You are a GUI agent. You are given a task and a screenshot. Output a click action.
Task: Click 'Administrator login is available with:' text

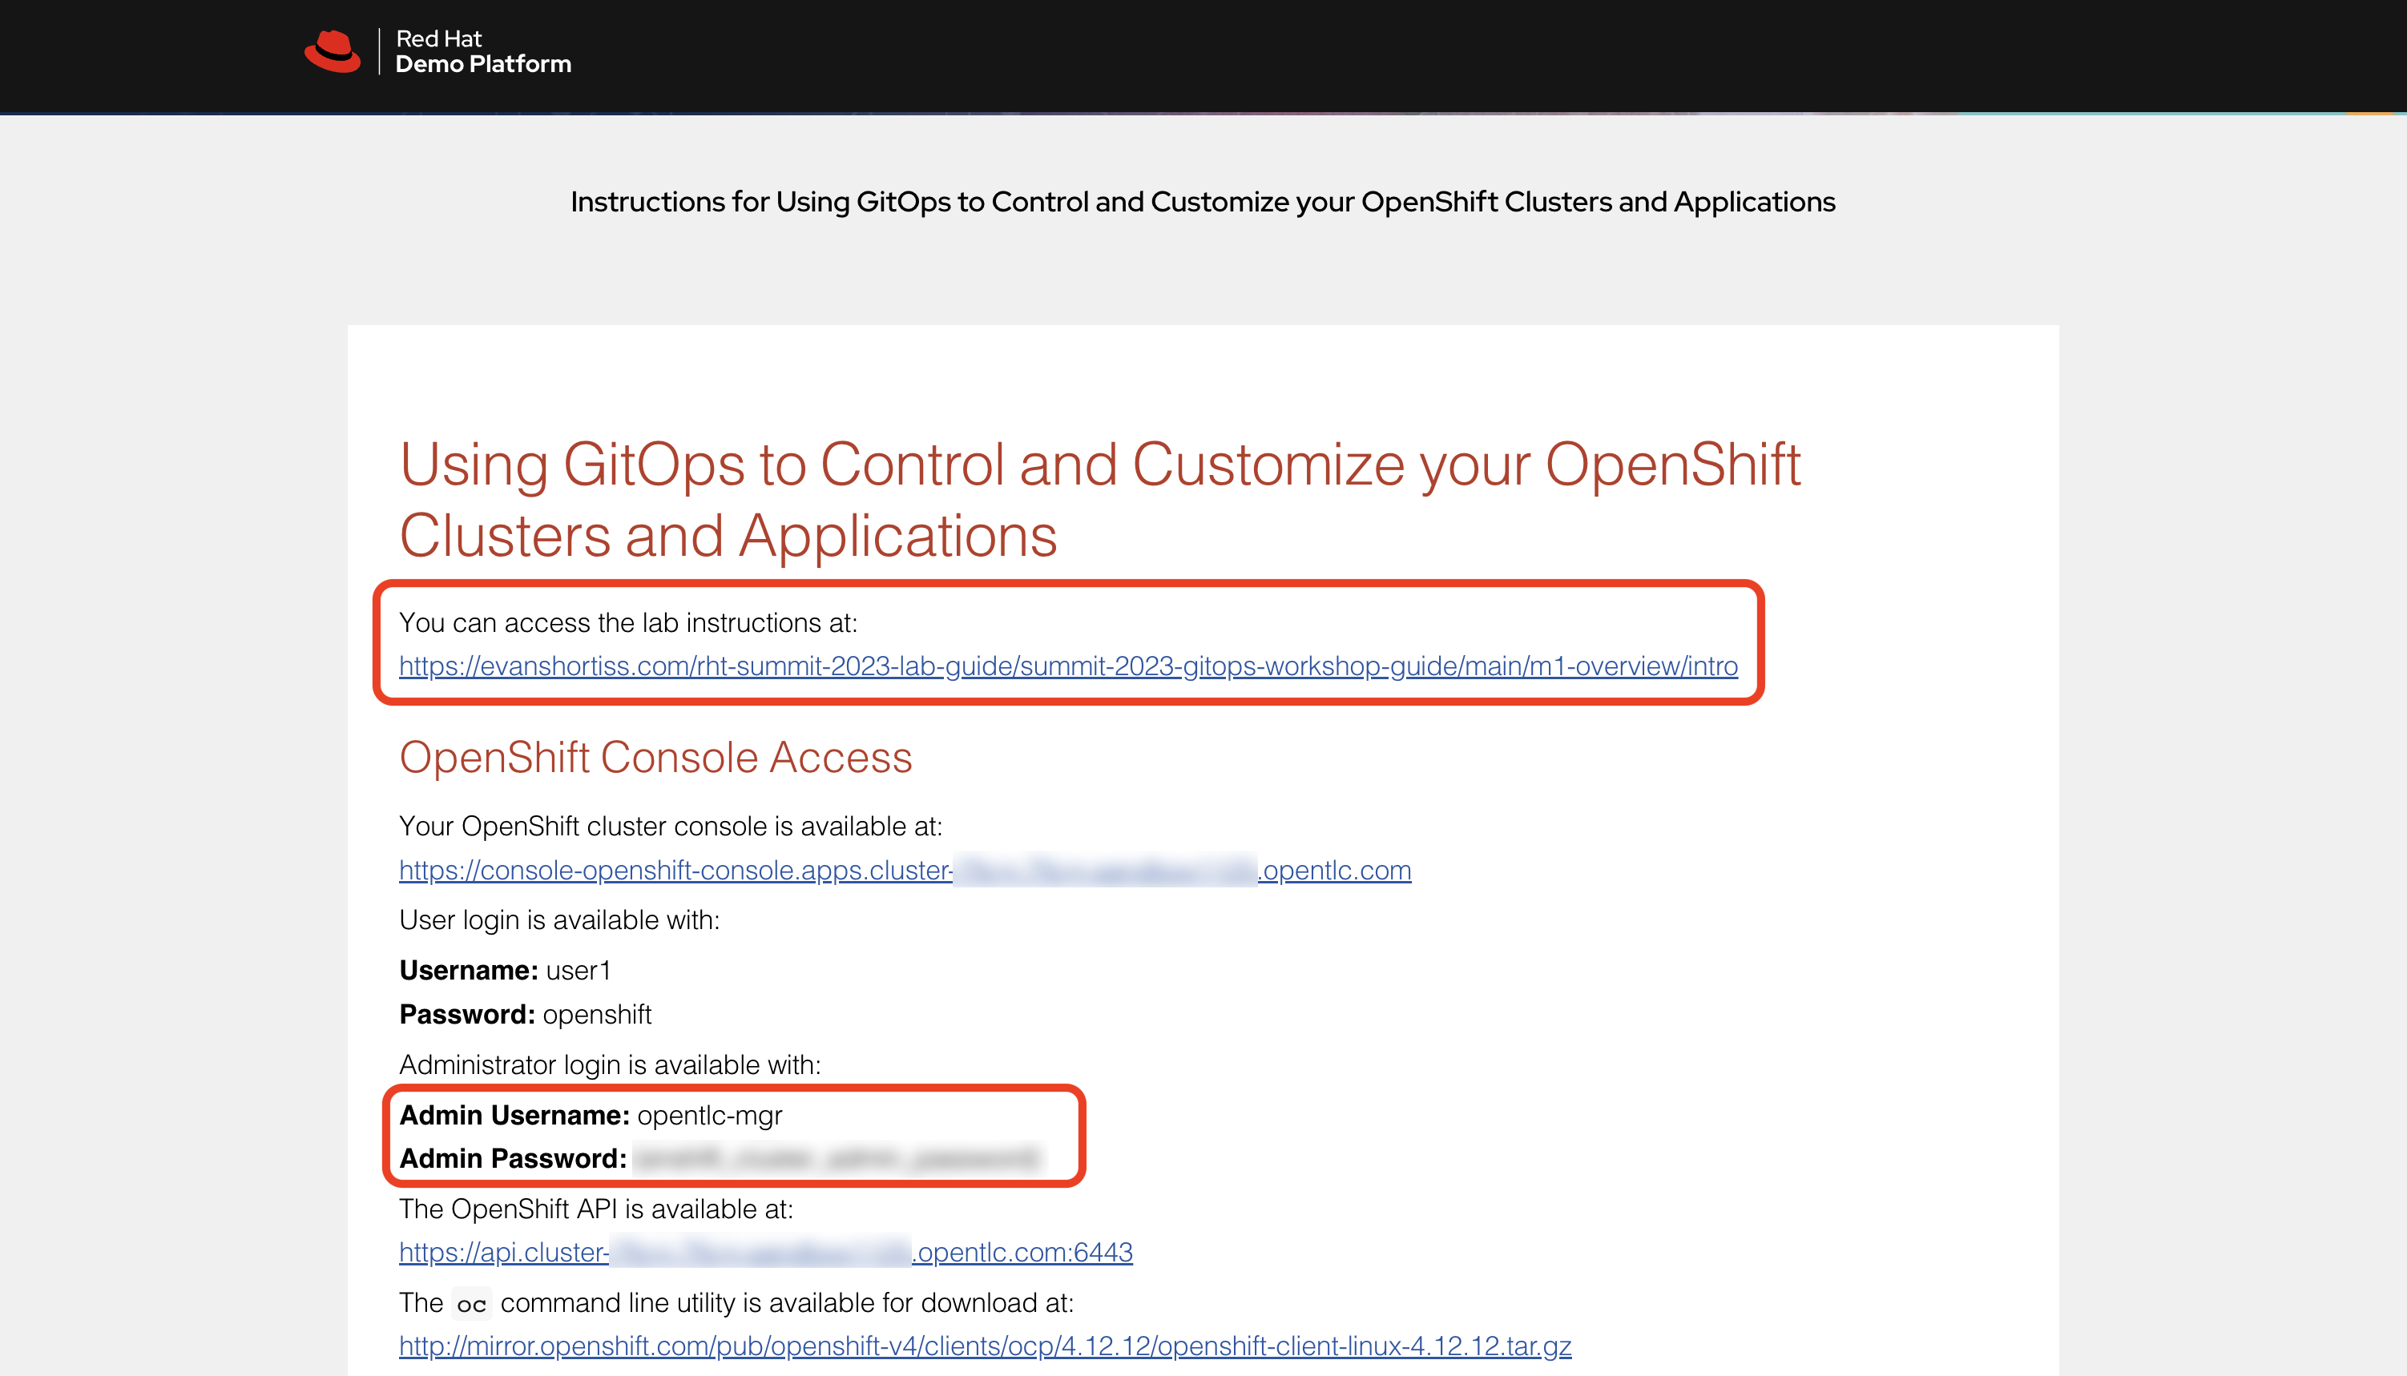coord(610,1065)
